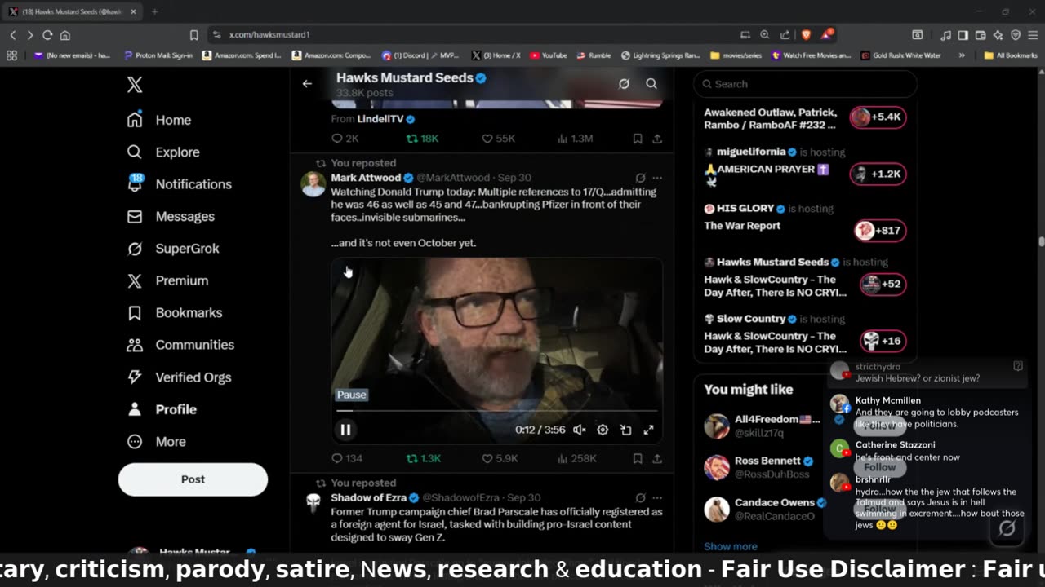Mute the Mark Attwood video
Image resolution: width=1045 pixels, height=587 pixels.
click(x=579, y=430)
